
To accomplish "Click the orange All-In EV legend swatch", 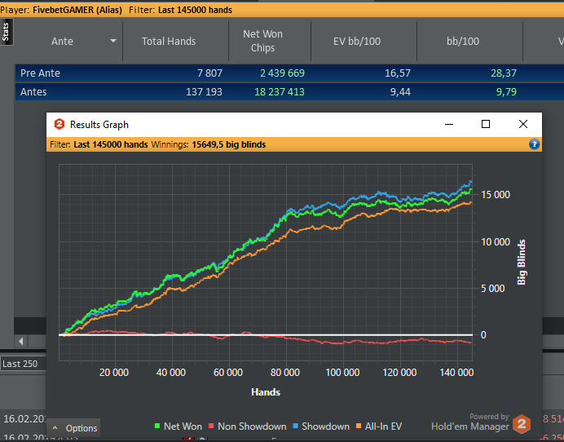I will click(359, 427).
